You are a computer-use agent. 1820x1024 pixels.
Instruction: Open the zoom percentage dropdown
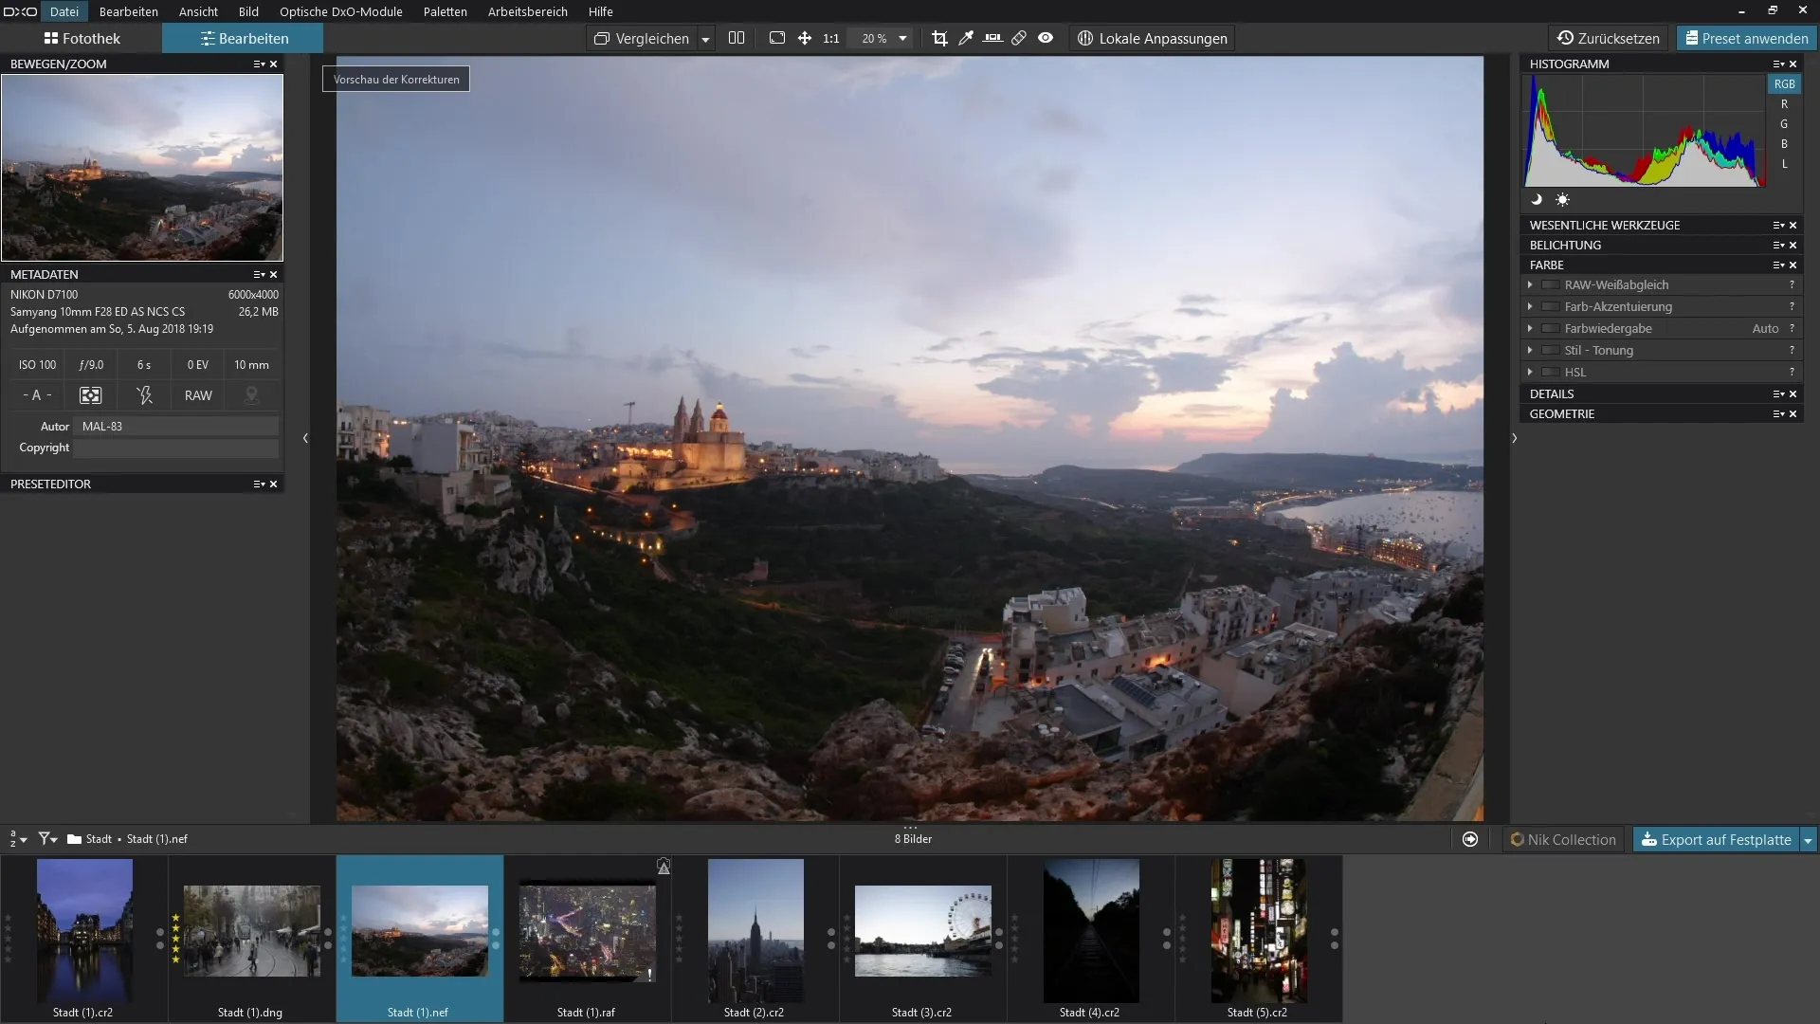coord(902,39)
